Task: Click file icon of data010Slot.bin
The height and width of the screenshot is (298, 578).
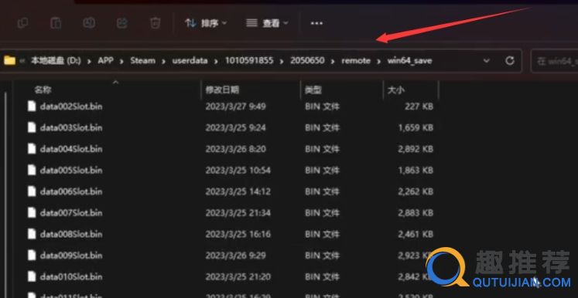Action: coord(32,276)
